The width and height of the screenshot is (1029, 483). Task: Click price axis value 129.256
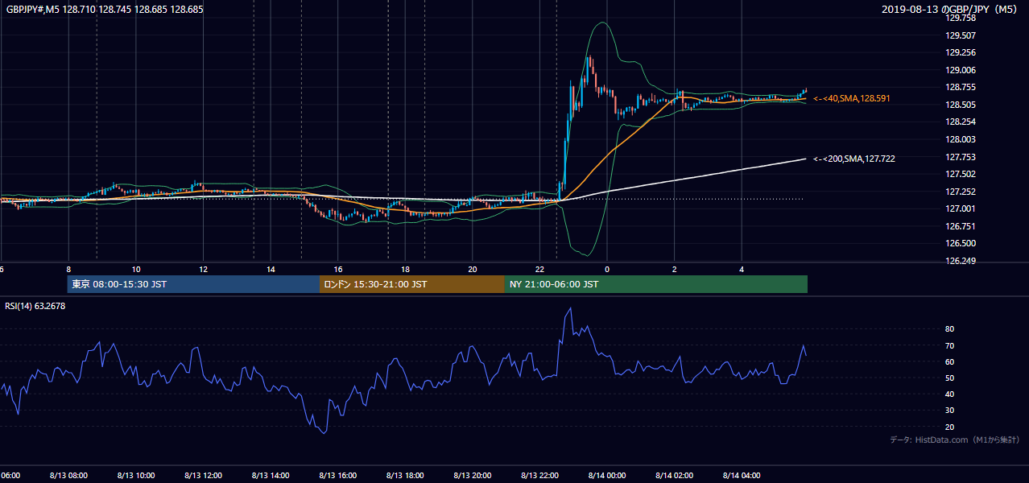coord(961,52)
